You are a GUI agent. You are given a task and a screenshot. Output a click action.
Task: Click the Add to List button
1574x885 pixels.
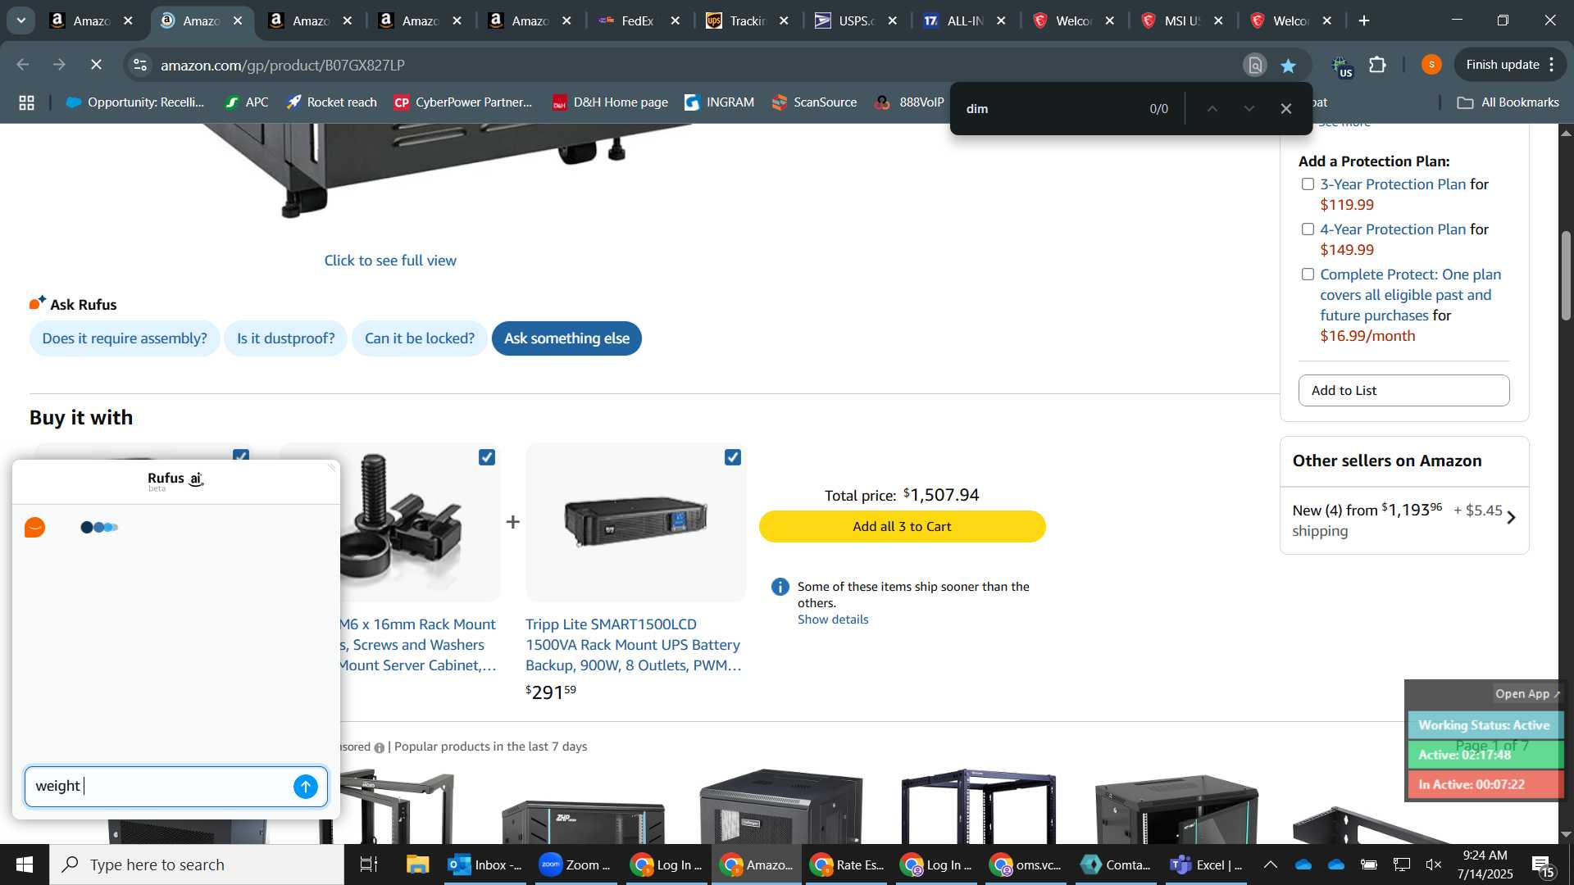coord(1403,391)
